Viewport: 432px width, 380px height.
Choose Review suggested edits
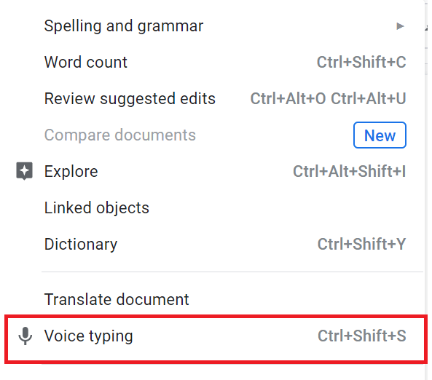[x=130, y=98]
